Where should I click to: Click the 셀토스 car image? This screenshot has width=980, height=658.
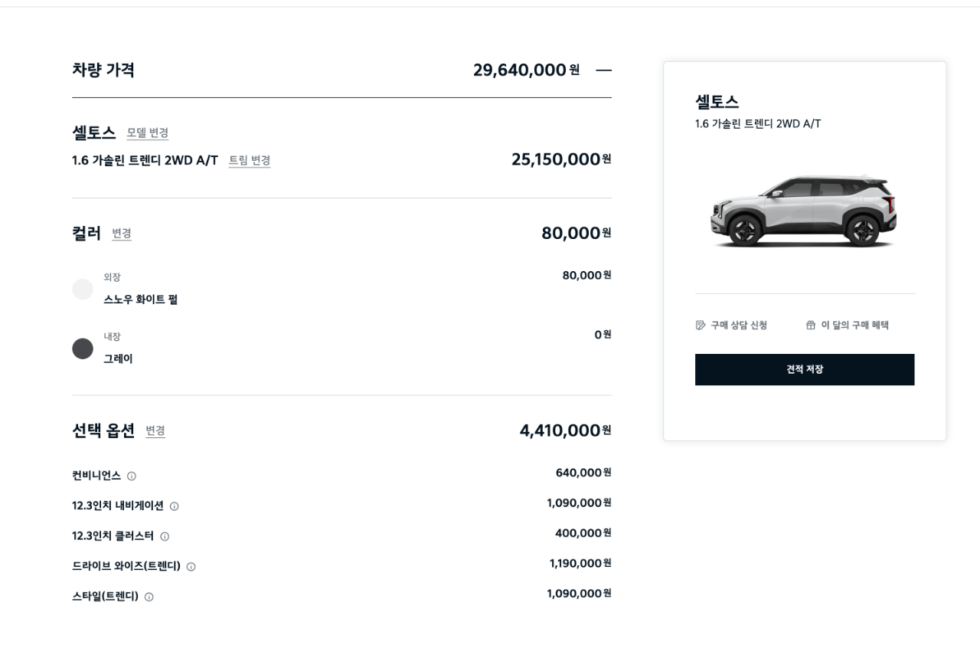point(804,211)
